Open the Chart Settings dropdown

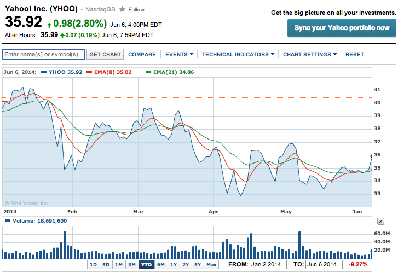click(310, 54)
